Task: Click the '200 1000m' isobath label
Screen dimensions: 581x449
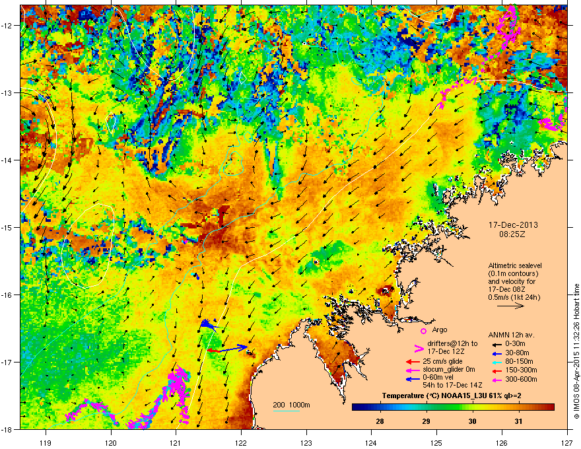Action: (291, 405)
